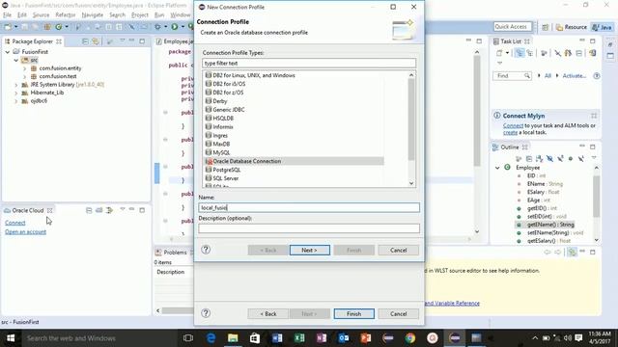Click Open an account link
Screen dimensions: 618x347
(26, 231)
